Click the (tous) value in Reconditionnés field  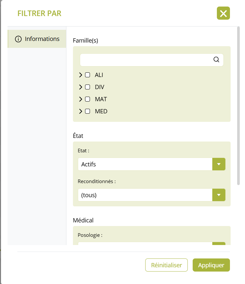tap(89, 195)
